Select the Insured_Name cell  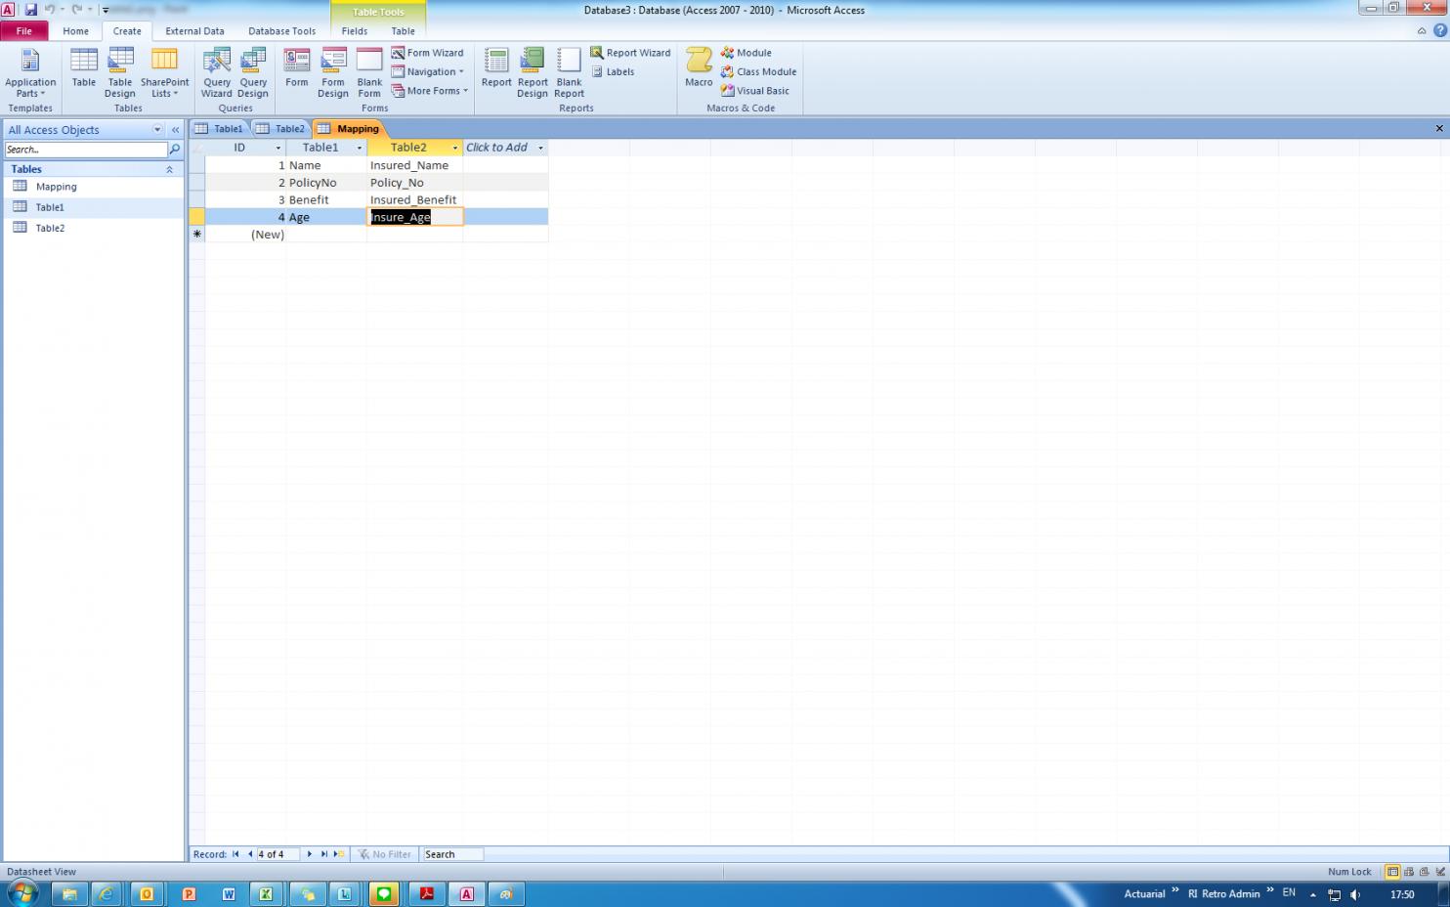click(x=415, y=165)
